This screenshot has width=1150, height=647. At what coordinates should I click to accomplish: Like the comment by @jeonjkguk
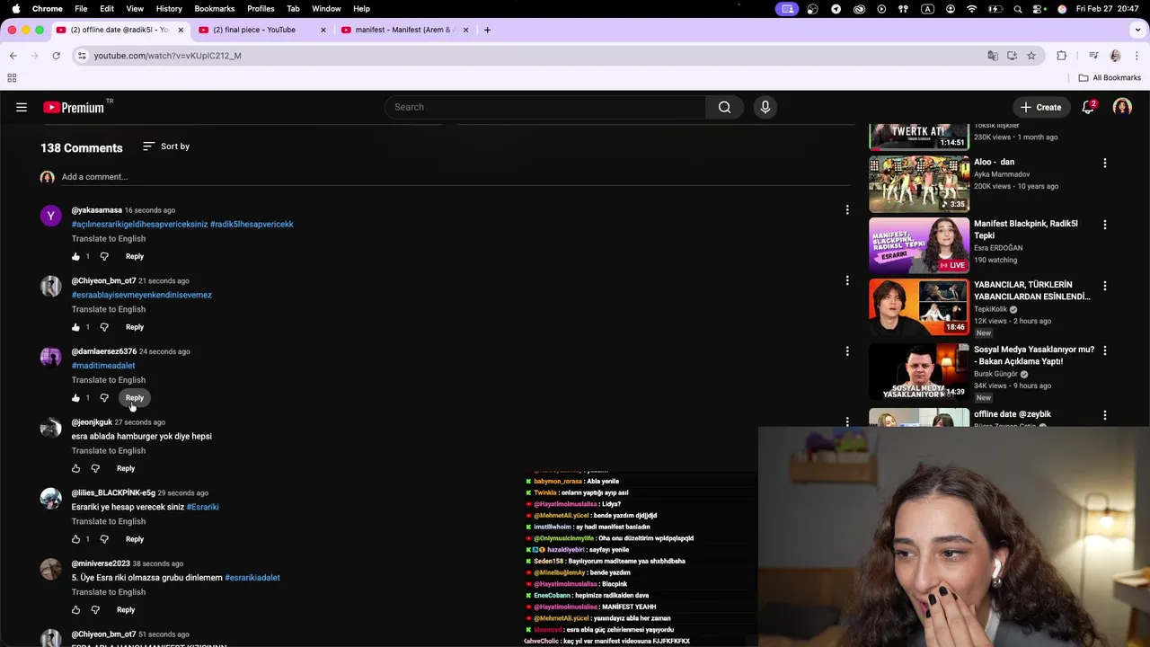[x=75, y=468]
